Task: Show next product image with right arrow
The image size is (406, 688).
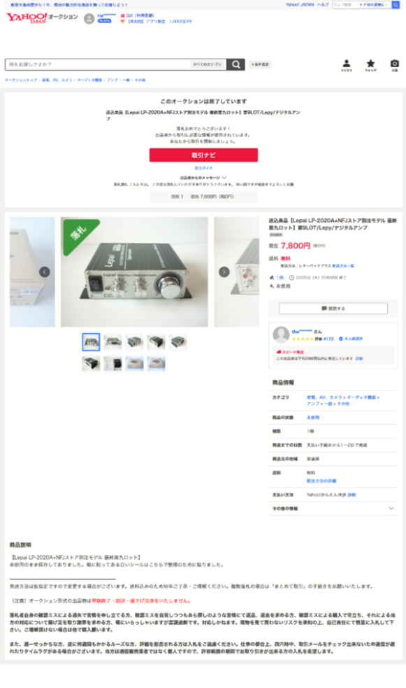Action: coord(224,272)
